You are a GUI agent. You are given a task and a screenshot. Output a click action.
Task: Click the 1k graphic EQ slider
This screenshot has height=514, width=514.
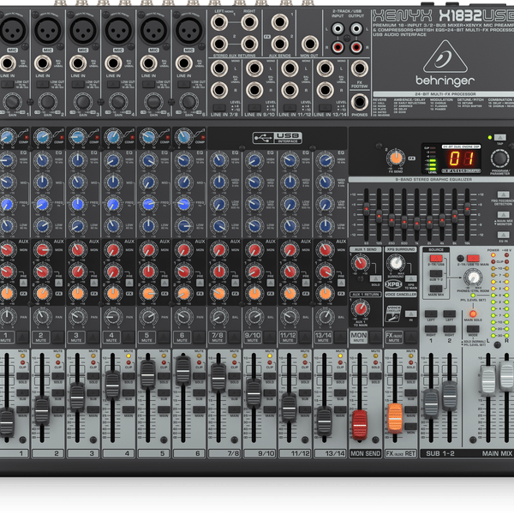416,224
